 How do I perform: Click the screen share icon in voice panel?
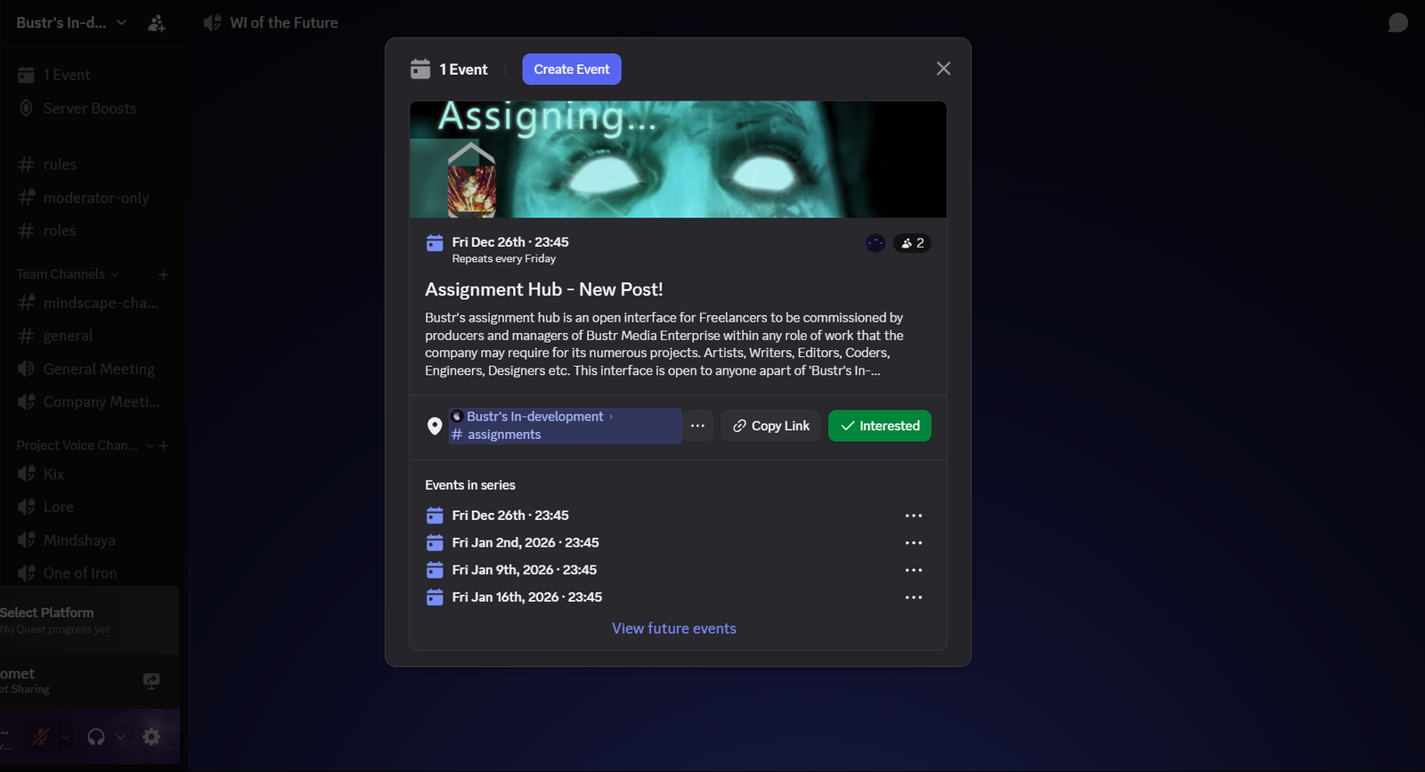click(151, 681)
